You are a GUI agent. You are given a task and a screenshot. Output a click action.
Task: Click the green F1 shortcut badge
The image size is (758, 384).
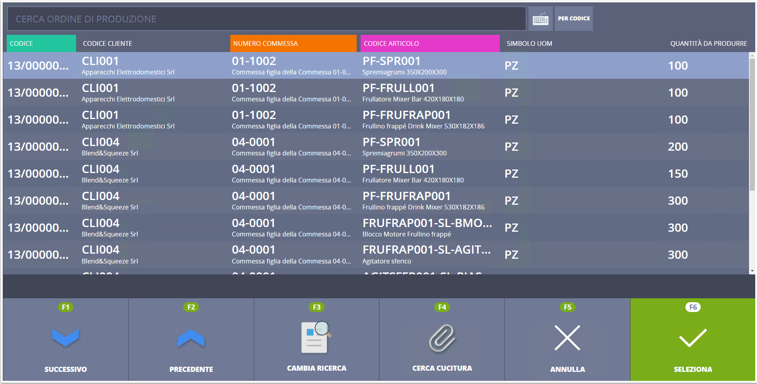tap(66, 307)
